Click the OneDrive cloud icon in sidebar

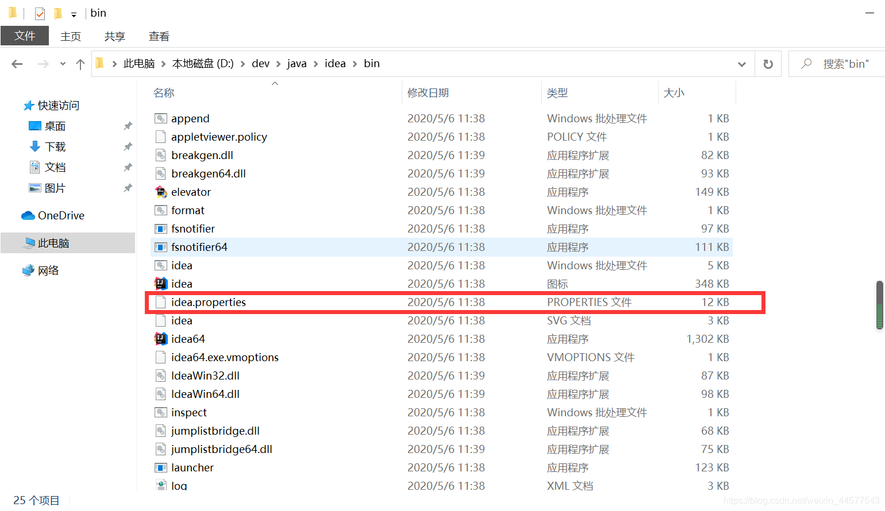click(x=28, y=215)
